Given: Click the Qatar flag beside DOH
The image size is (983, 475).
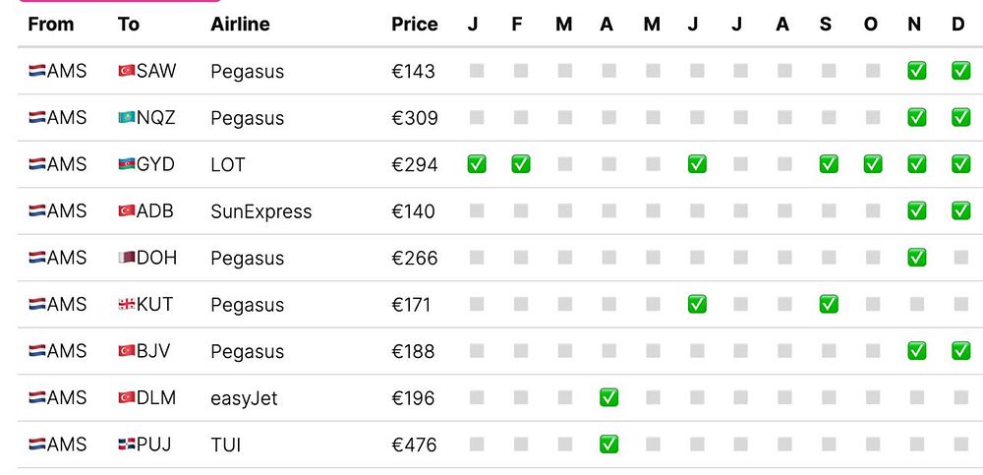Looking at the screenshot, I should click(x=126, y=258).
